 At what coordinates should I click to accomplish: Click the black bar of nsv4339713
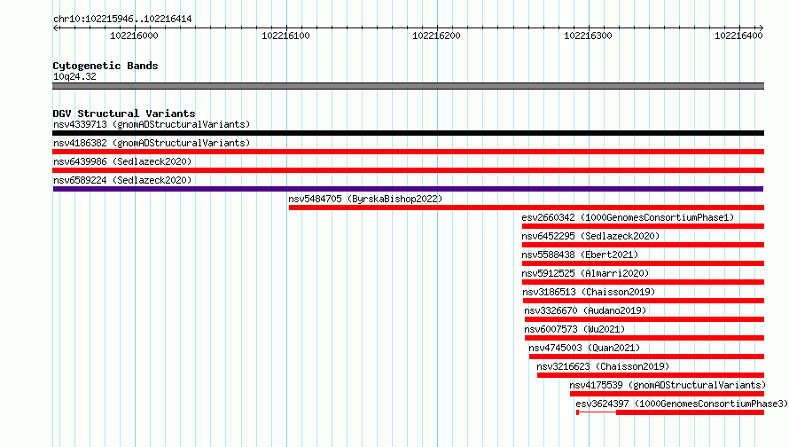tap(408, 133)
